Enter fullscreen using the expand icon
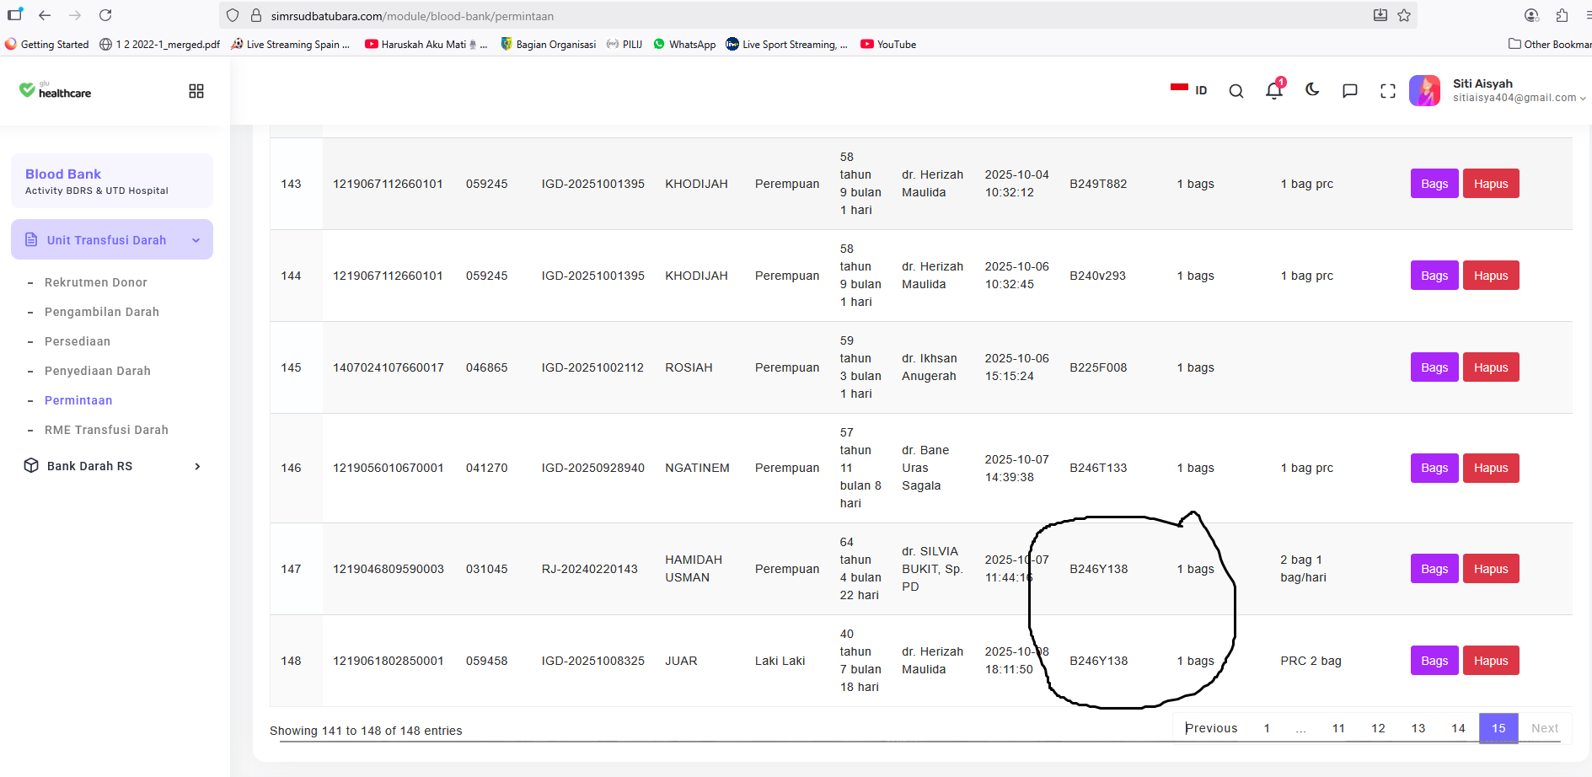1592x777 pixels. pyautogui.click(x=1388, y=91)
